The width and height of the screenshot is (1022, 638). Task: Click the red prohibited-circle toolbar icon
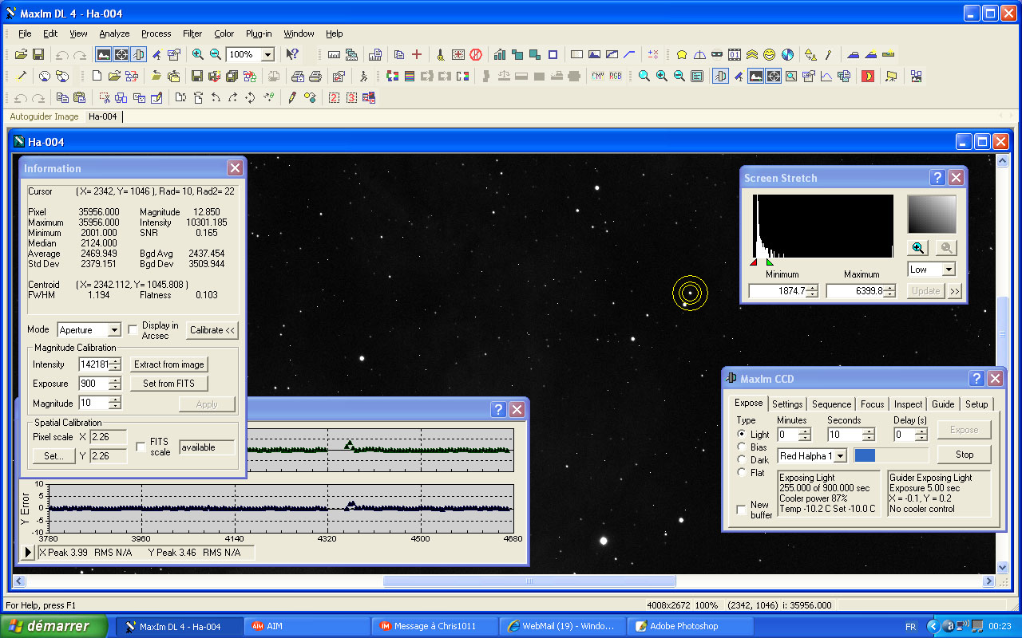click(476, 54)
